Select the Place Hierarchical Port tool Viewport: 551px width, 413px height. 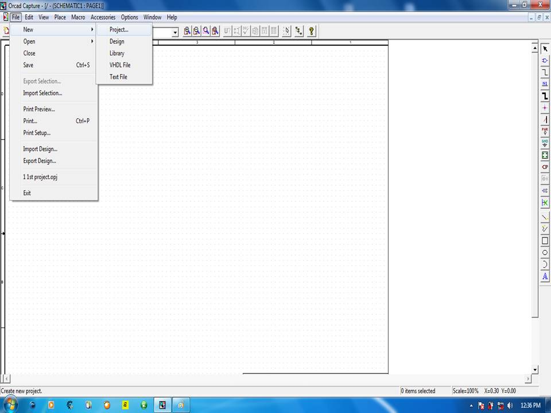pyautogui.click(x=545, y=167)
